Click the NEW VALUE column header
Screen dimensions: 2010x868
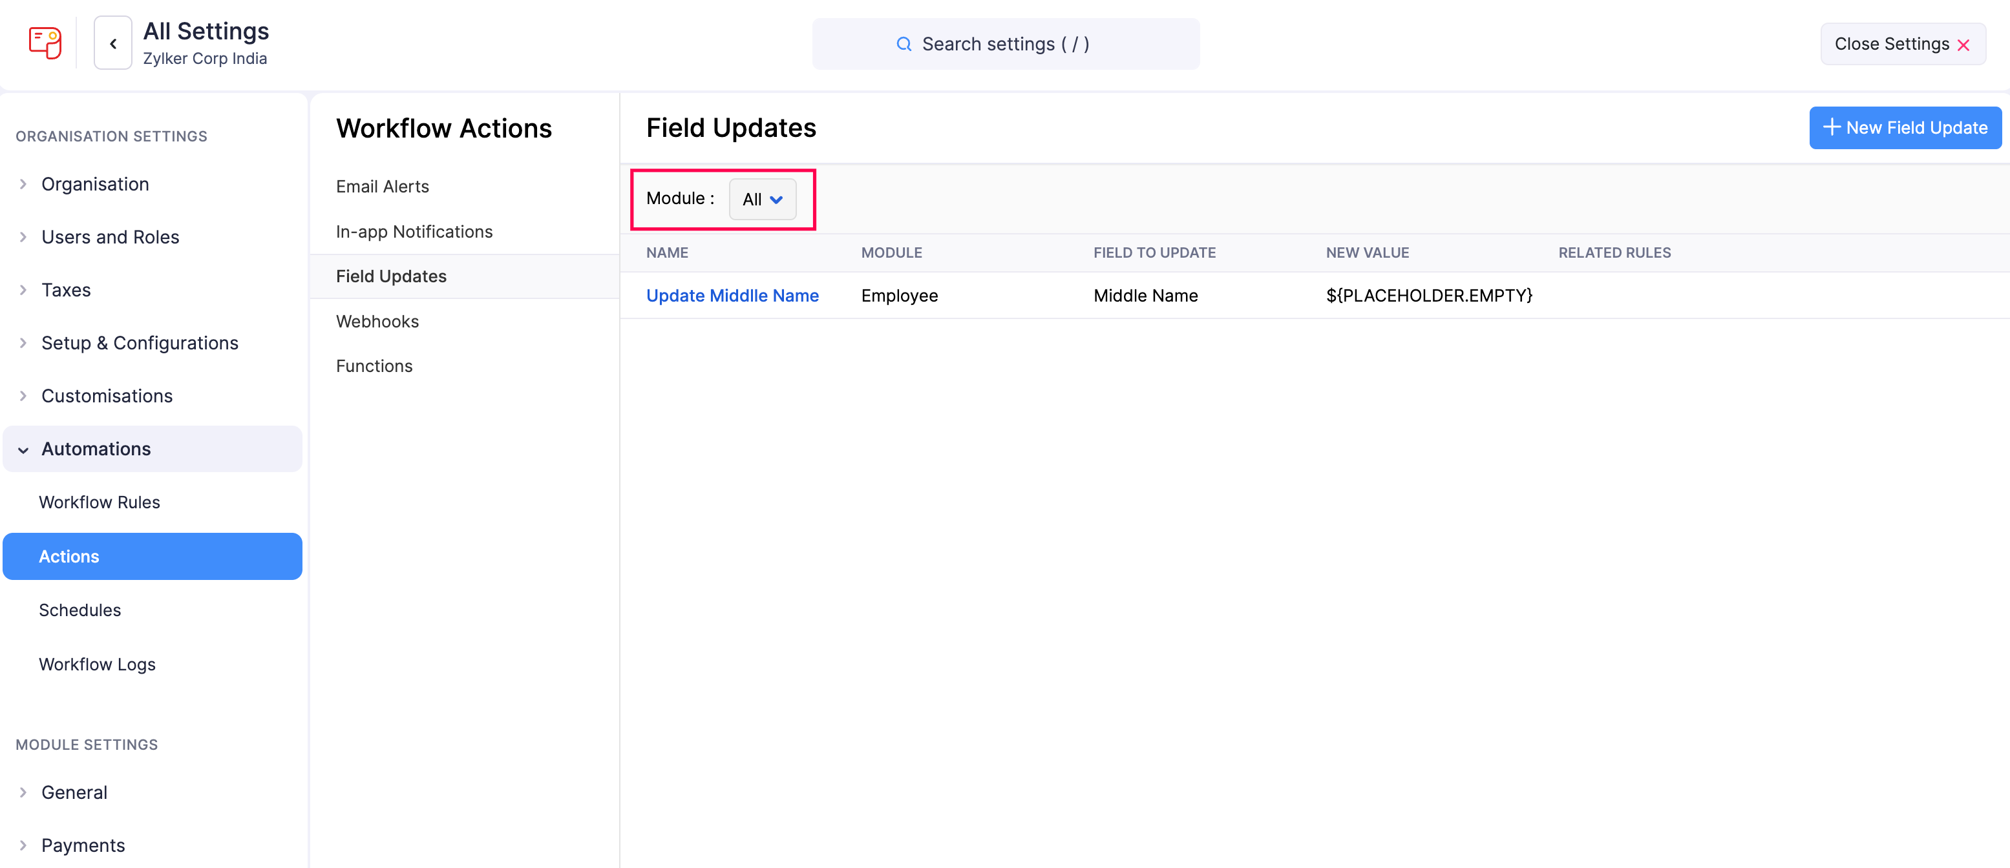click(1367, 253)
